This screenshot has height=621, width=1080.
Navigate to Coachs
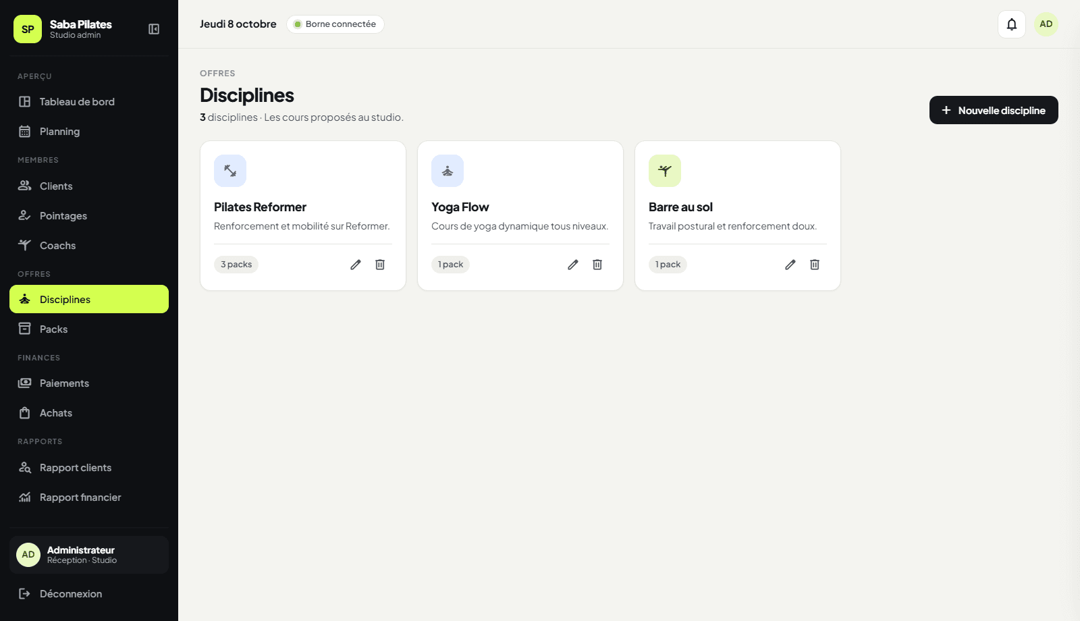coord(89,246)
